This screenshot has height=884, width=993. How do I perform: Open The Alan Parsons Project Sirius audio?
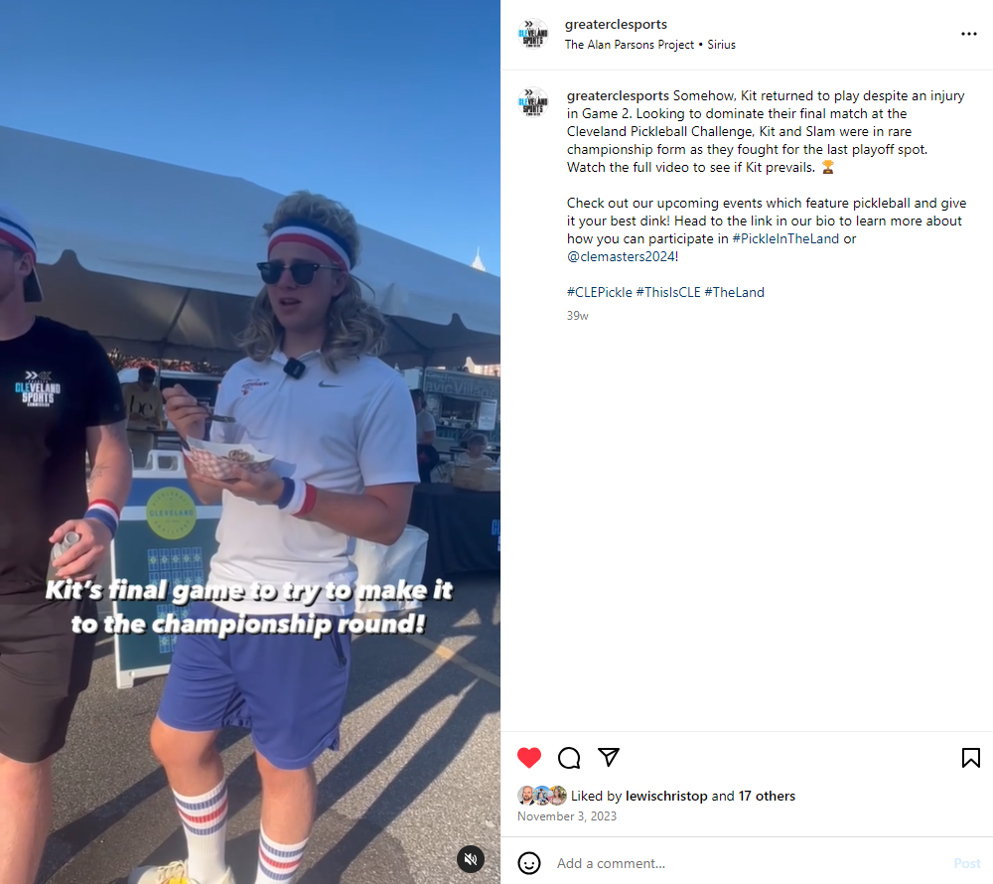(x=649, y=45)
